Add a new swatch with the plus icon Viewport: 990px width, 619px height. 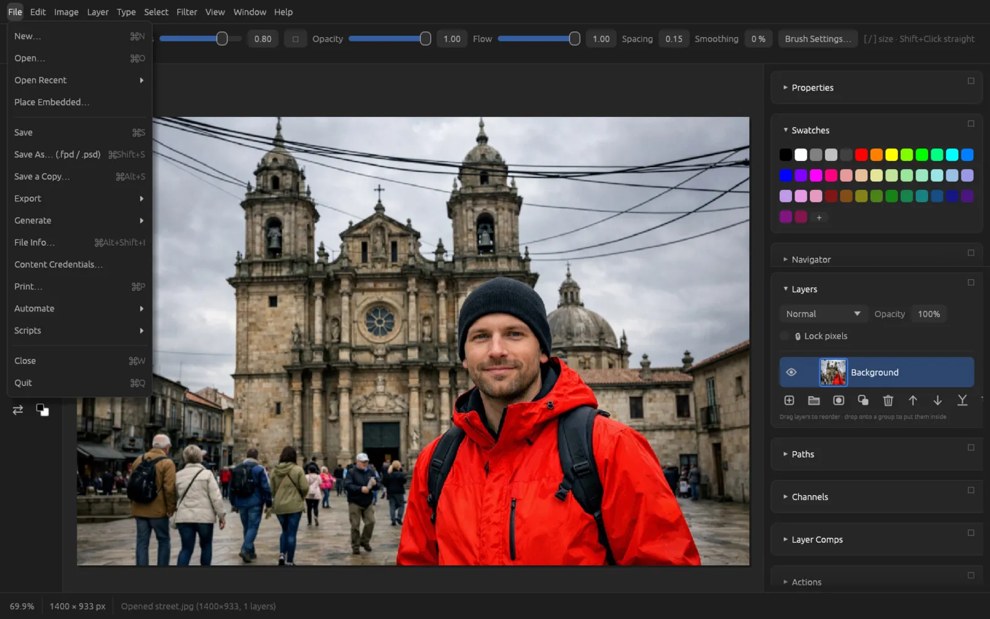819,217
